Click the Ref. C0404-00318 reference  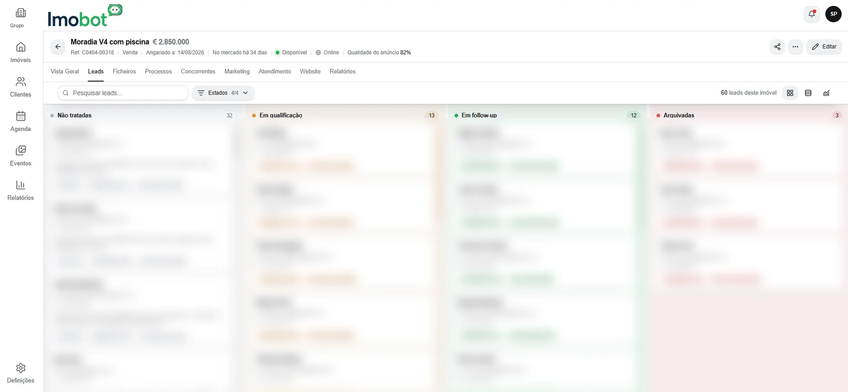[x=92, y=52]
